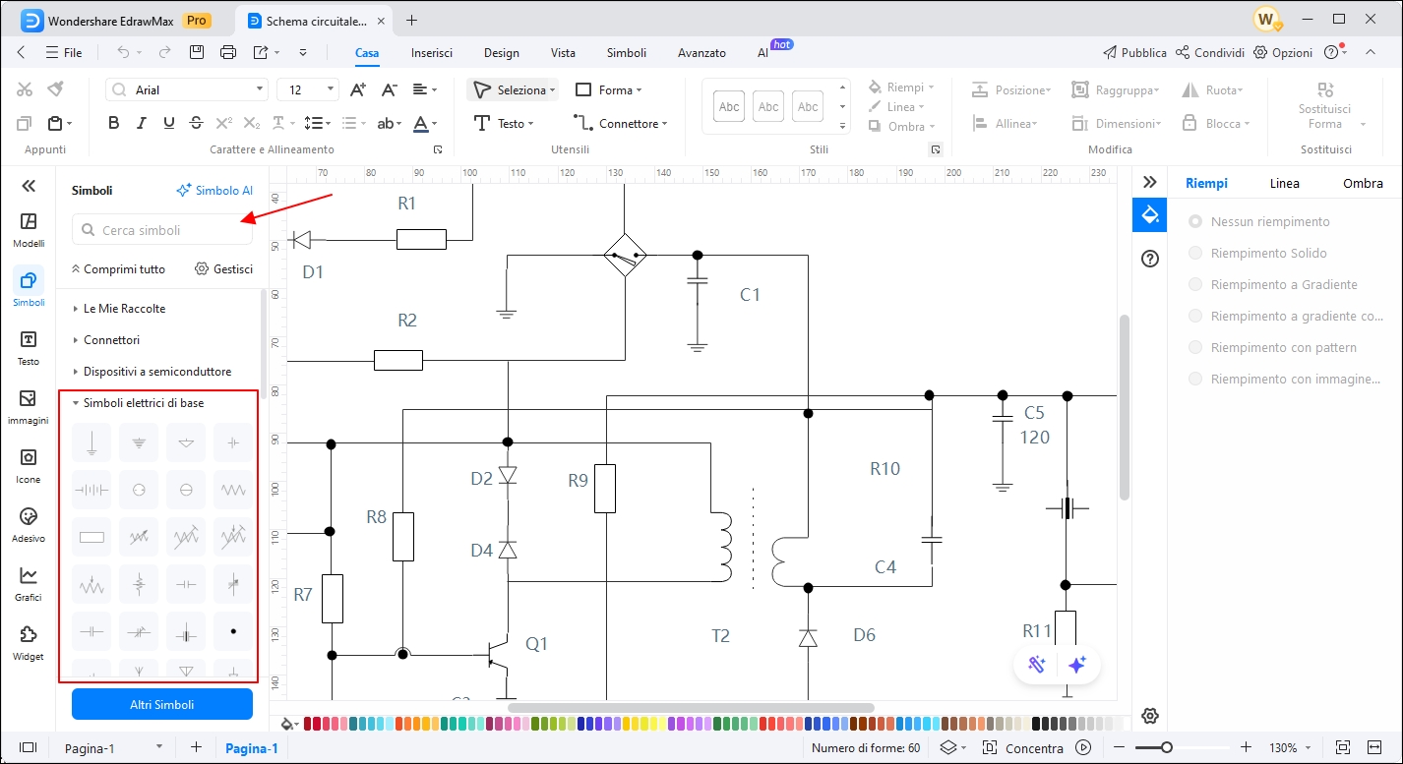1403x764 pixels.
Task: Click the zoom slider handle in status bar
Action: pyautogui.click(x=1166, y=747)
